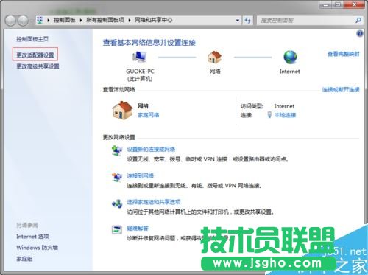Select the 网络和共享中心 breadcrumb segment
This screenshot has width=368, height=275.
point(154,20)
